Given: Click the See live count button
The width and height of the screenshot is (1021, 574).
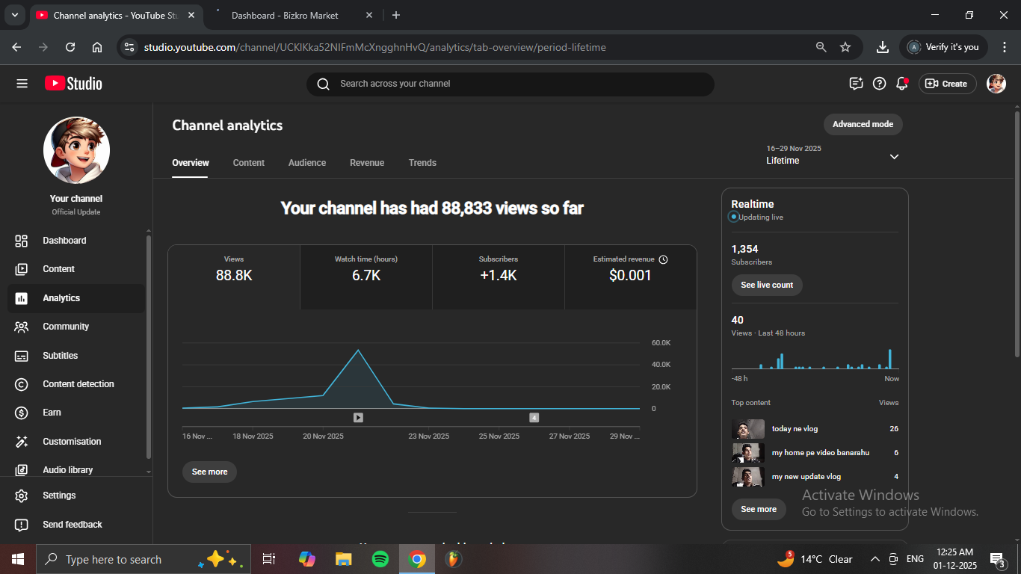Looking at the screenshot, I should click(x=766, y=285).
